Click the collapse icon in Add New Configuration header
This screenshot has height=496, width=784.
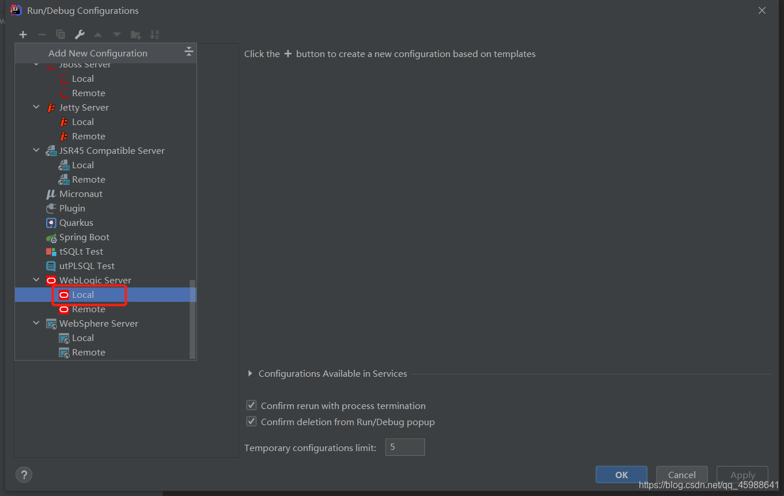tap(188, 52)
